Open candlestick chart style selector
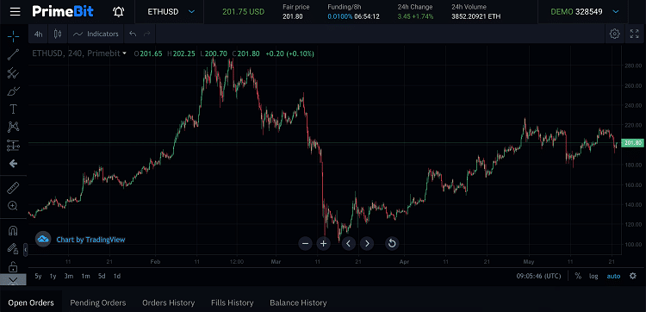This screenshot has width=646, height=312. click(58, 34)
